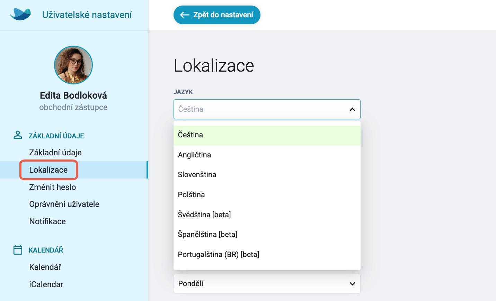Choose Angličtina from the language list
Screen dimensions: 496x301
coord(267,155)
